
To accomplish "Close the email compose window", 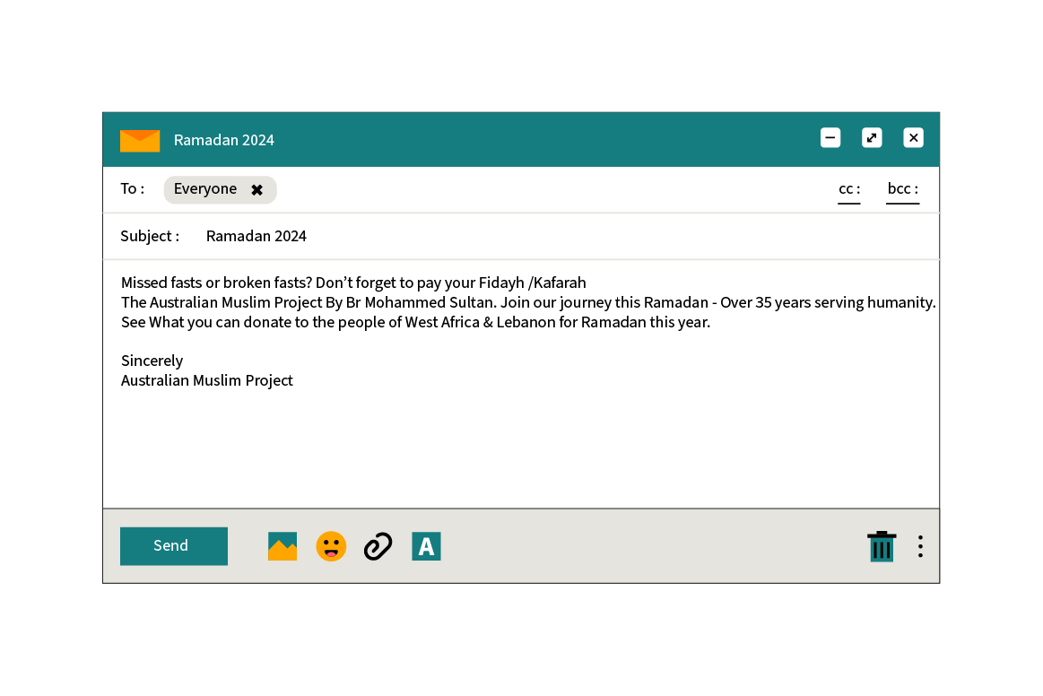I will (913, 138).
